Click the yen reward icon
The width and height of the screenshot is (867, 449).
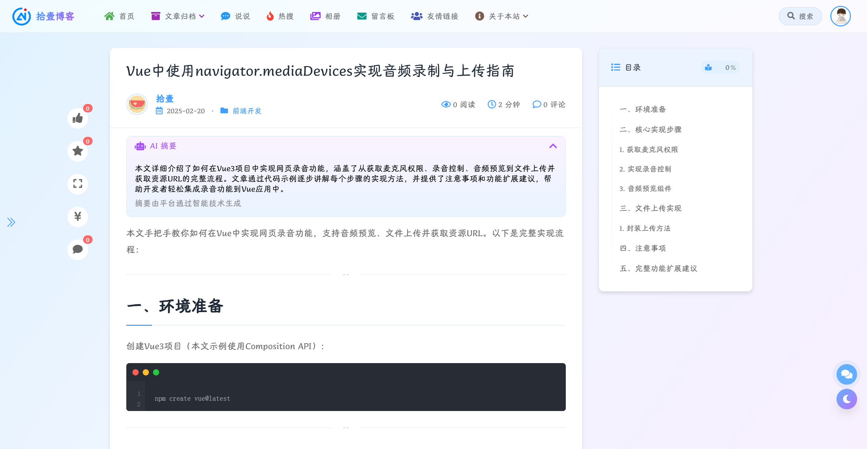coord(78,217)
